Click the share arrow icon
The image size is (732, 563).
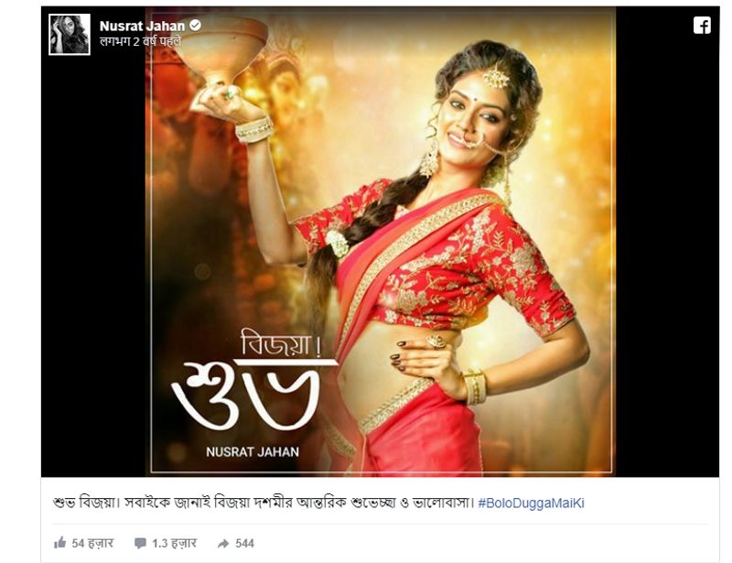(x=223, y=544)
